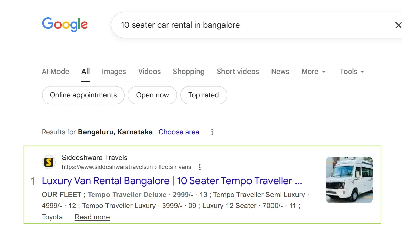Expand snippet with Read more
This screenshot has width=402, height=227.
92,217
